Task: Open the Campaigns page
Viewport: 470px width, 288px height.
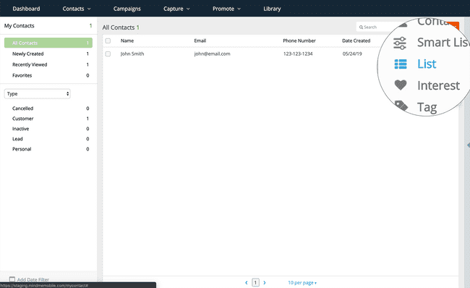Action: [127, 9]
